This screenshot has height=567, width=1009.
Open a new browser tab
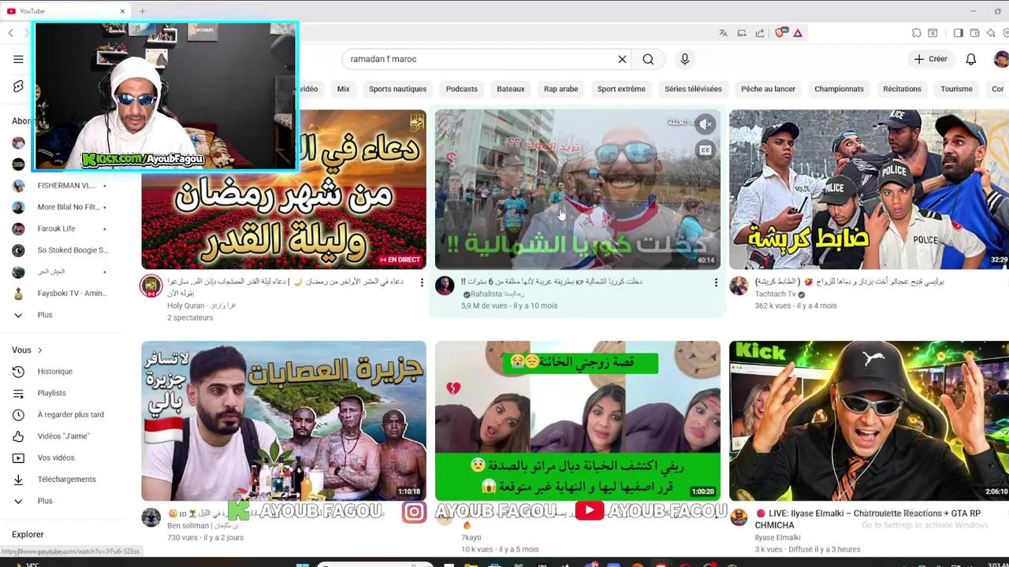142,11
